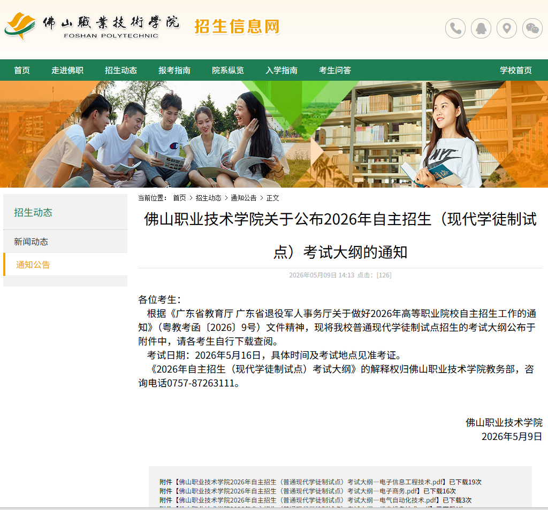Click 招生动态 in the breadcrumb path
Viewport: 548px width, 510px height.
coord(208,198)
